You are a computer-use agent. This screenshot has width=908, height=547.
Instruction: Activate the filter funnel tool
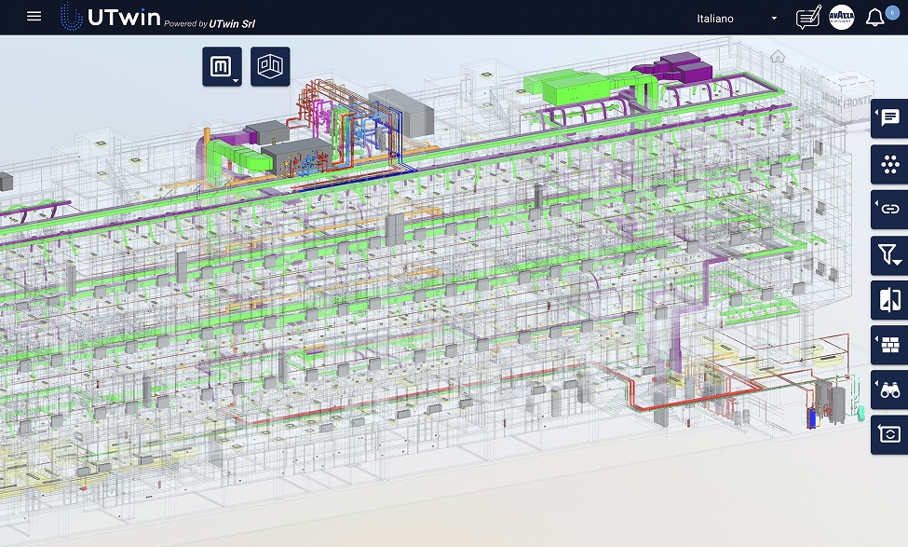888,254
